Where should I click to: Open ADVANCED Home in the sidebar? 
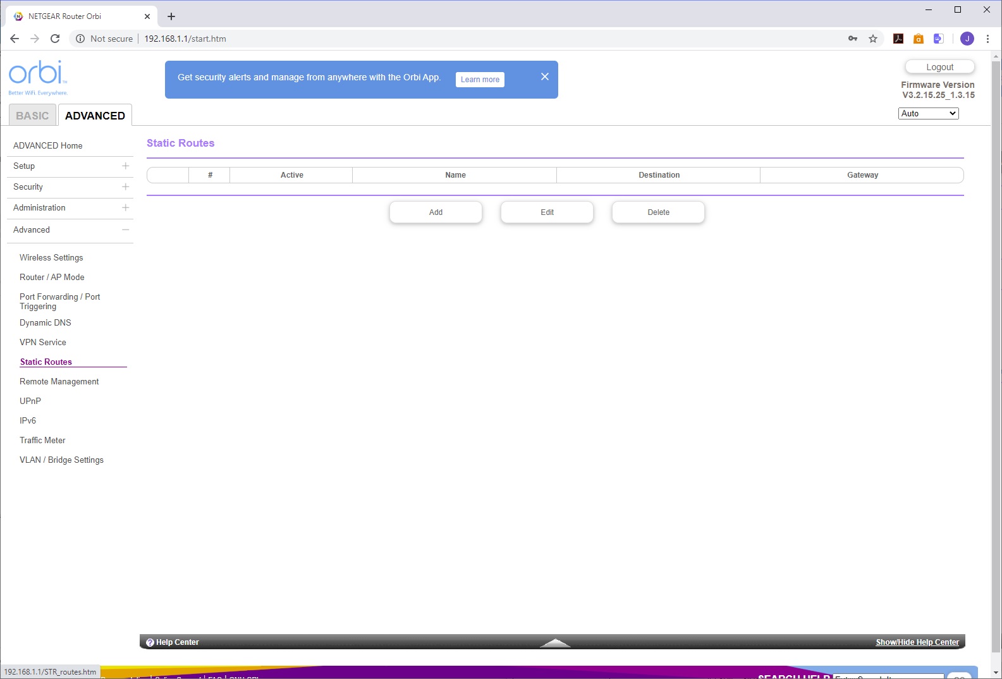coord(48,145)
